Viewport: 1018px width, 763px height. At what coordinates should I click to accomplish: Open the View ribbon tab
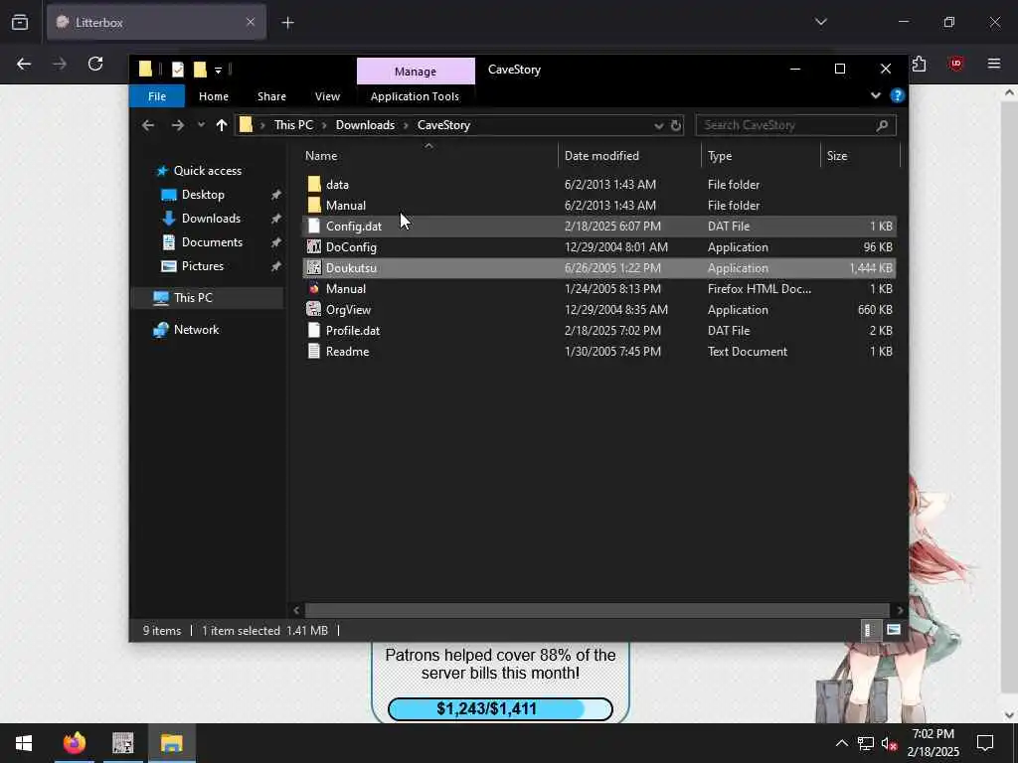327,96
